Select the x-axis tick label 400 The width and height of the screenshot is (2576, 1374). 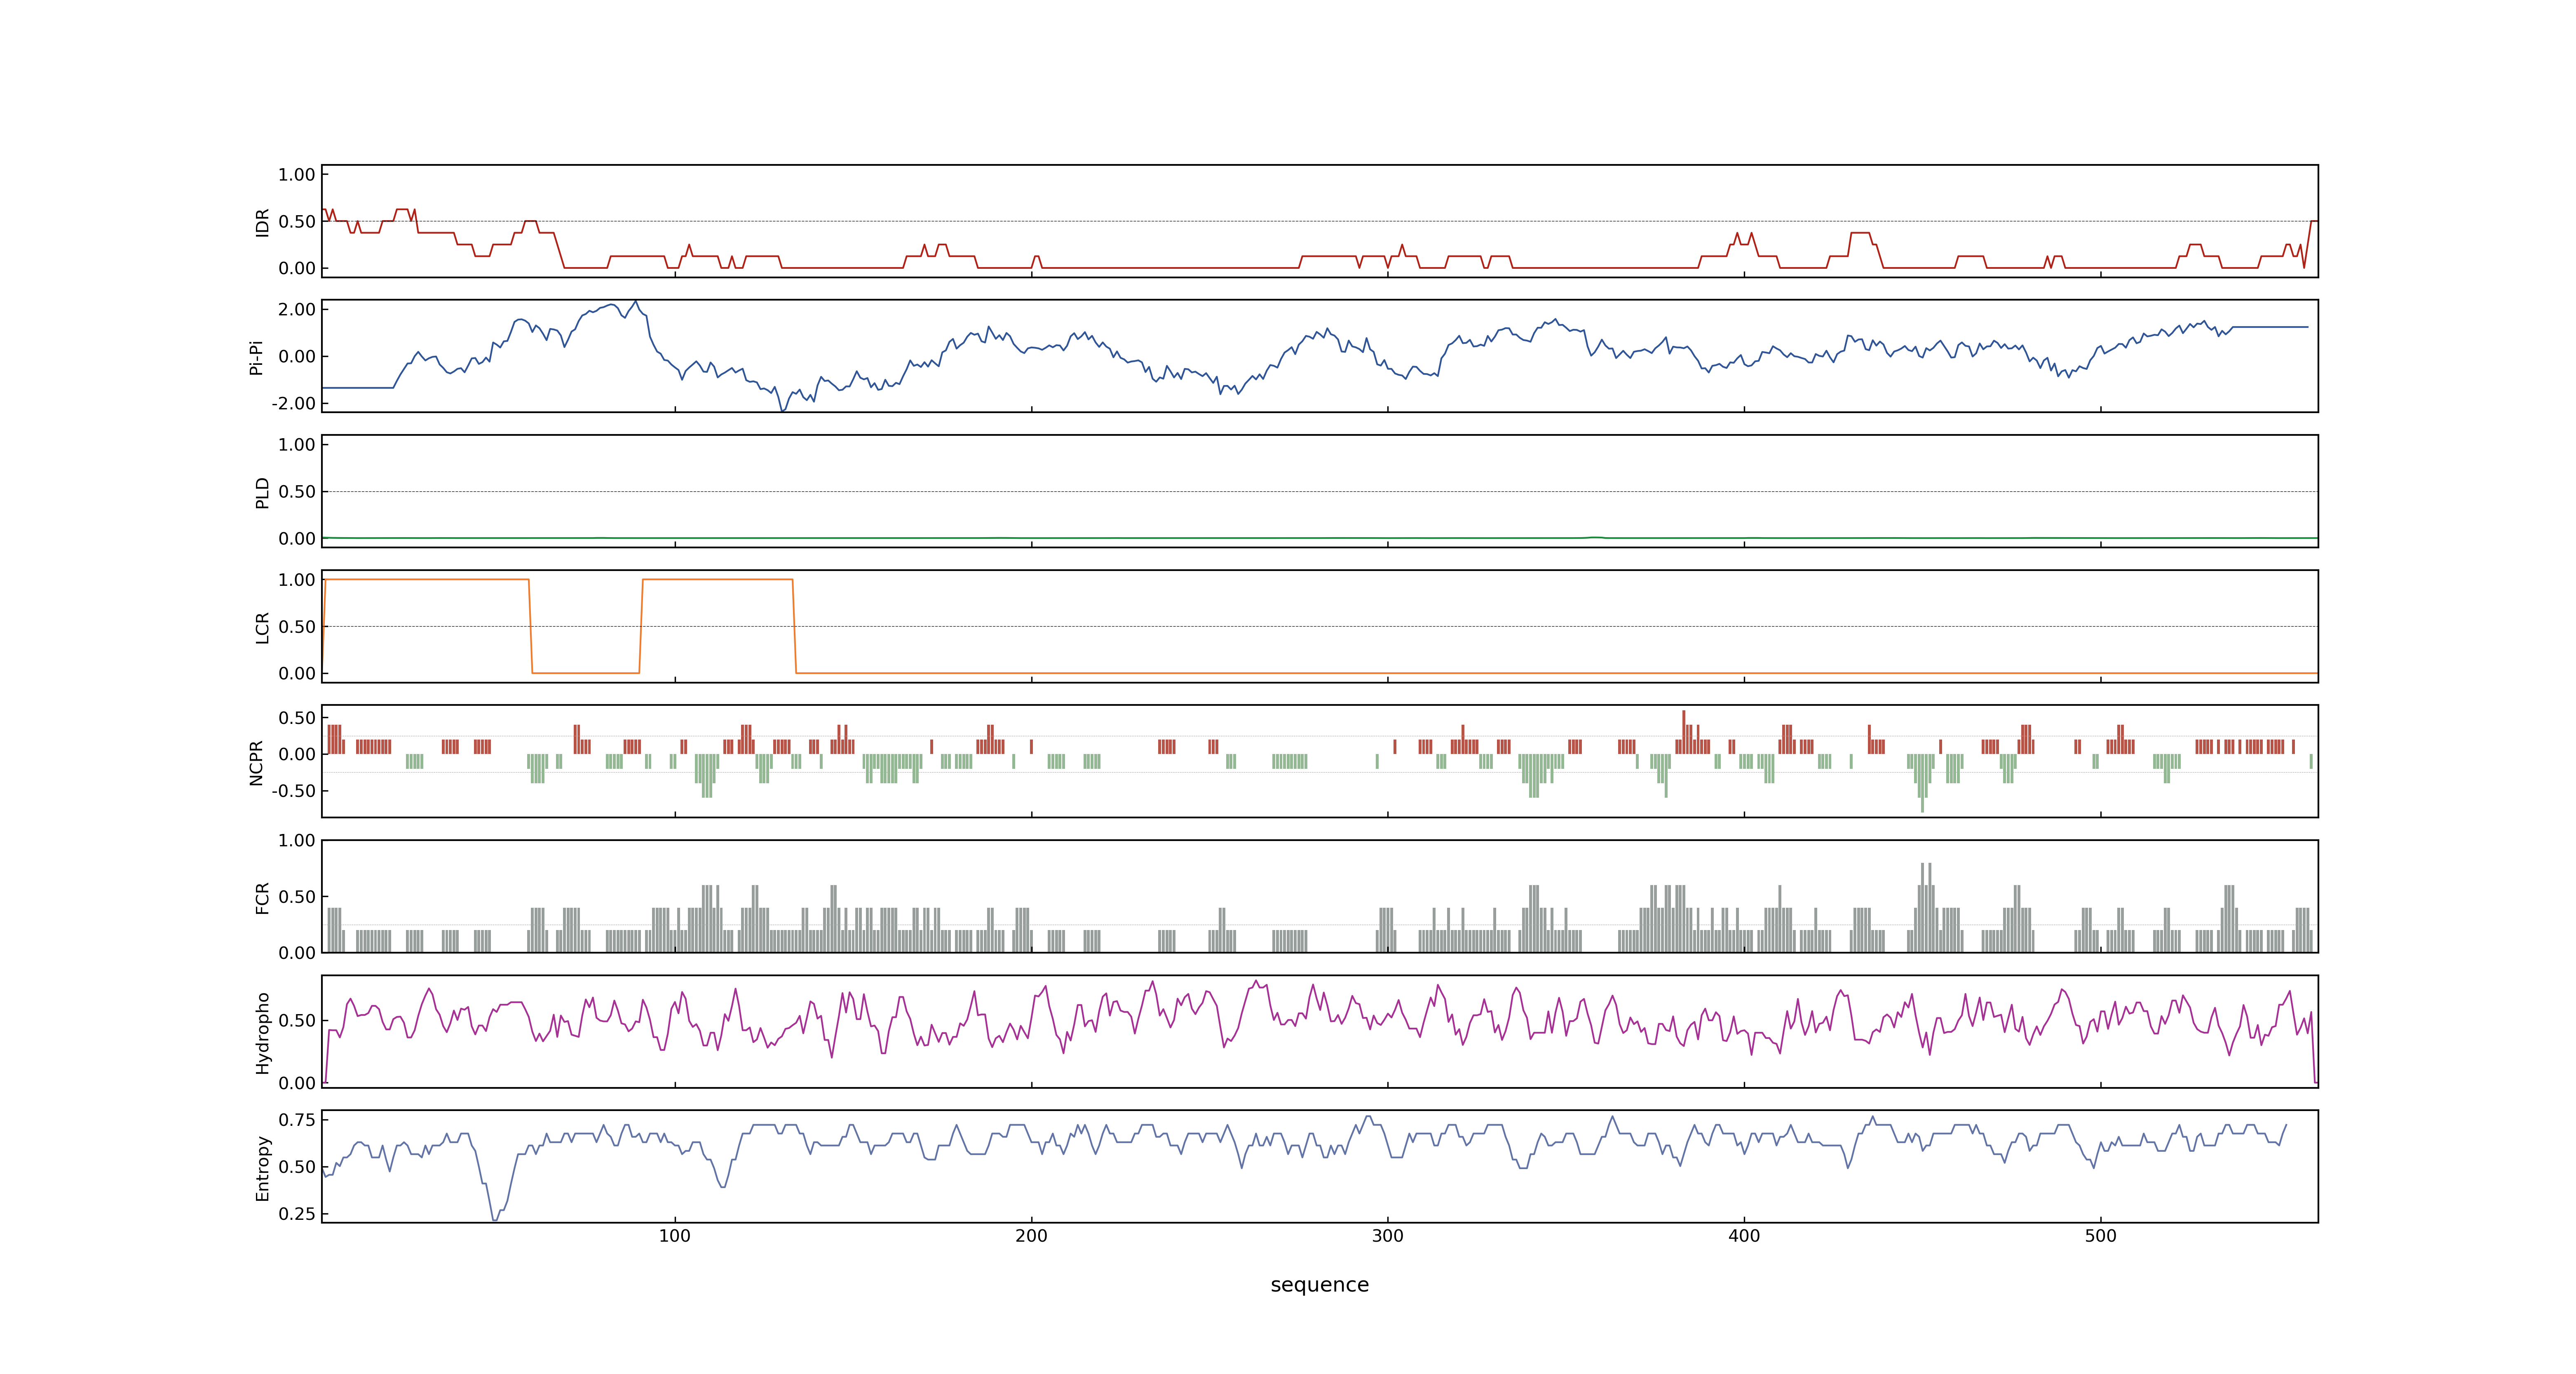pos(1744,1236)
